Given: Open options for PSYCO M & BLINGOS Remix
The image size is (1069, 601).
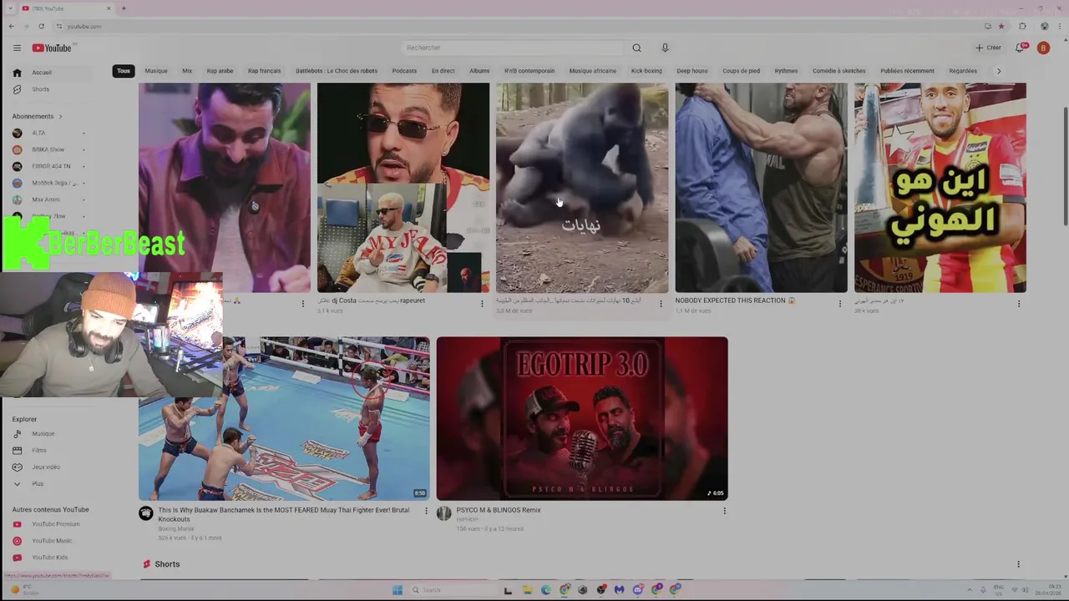Looking at the screenshot, I should tap(724, 511).
